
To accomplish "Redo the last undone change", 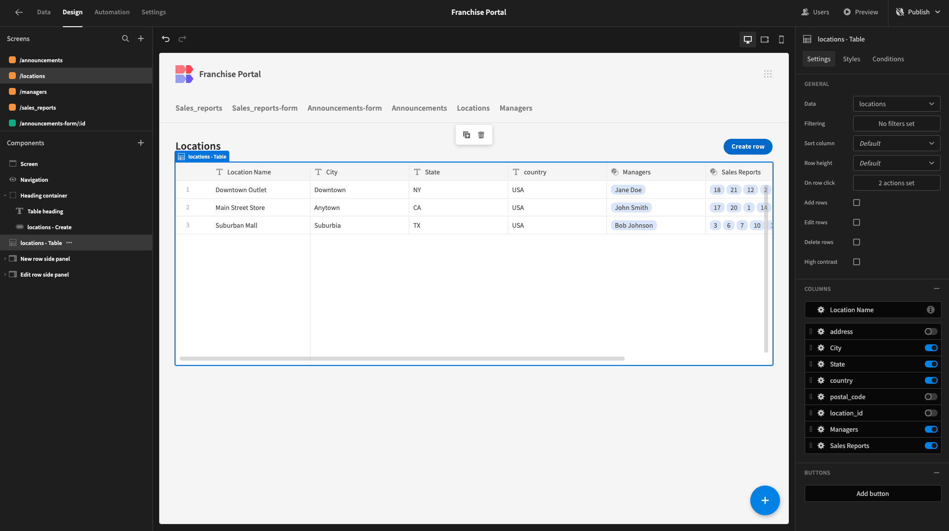I will click(182, 39).
